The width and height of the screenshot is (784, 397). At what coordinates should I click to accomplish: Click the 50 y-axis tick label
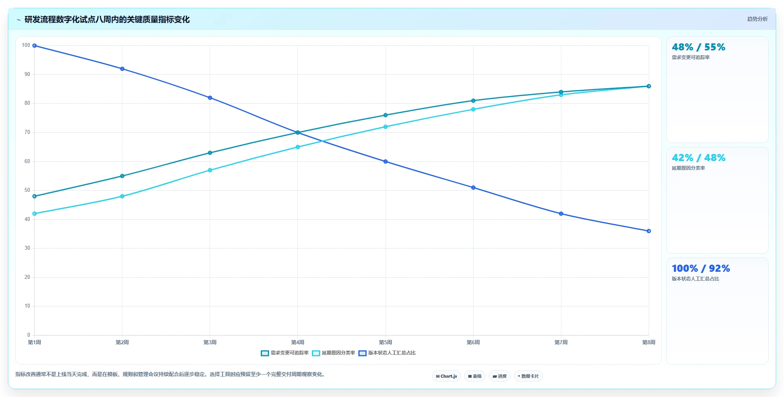pyautogui.click(x=27, y=190)
